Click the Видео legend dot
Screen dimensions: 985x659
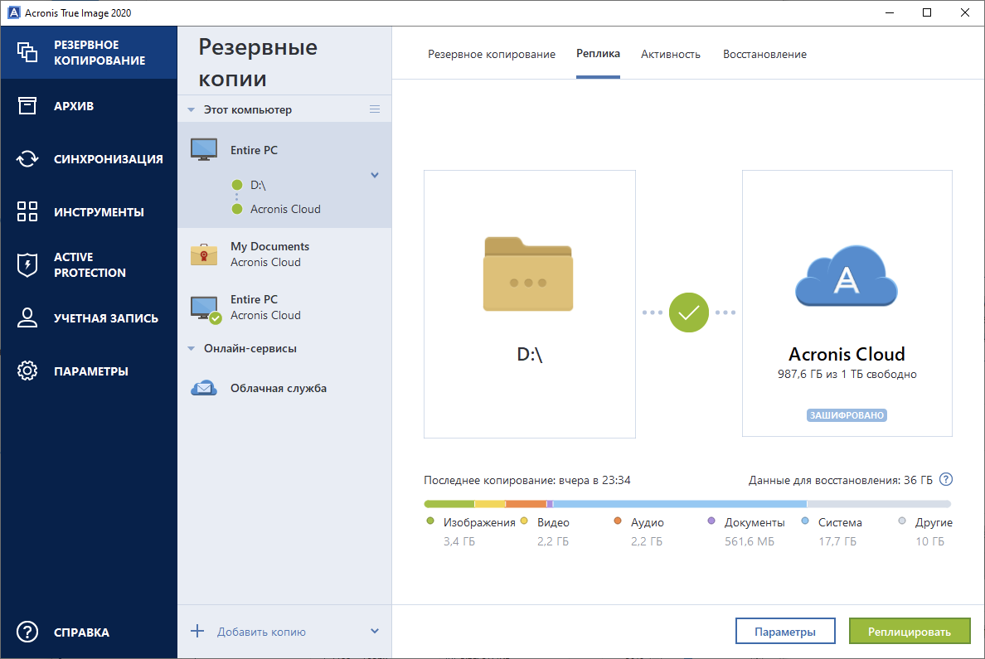[x=524, y=521]
